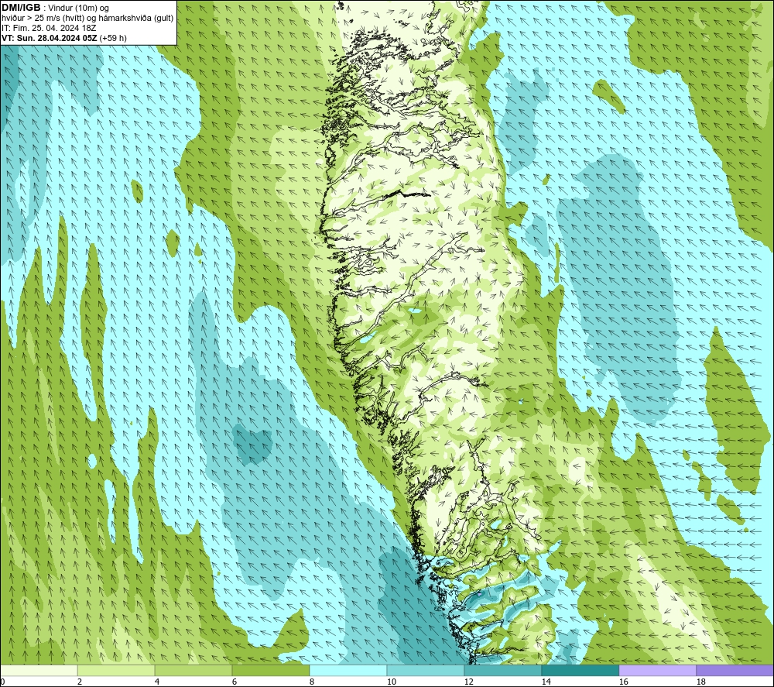Image resolution: width=774 pixels, height=687 pixels.
Task: Click the 2–4 m/s light green legend swatch
Action: pos(116,671)
